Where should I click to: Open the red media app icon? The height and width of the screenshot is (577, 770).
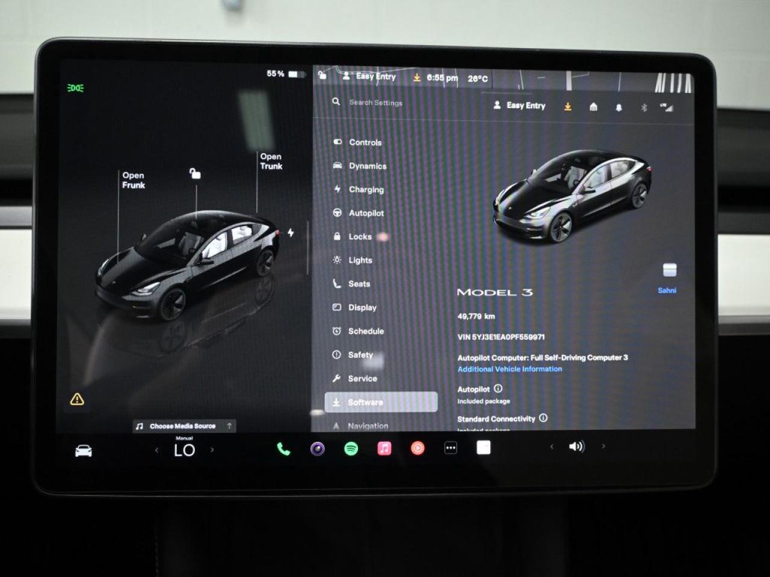pyautogui.click(x=417, y=448)
